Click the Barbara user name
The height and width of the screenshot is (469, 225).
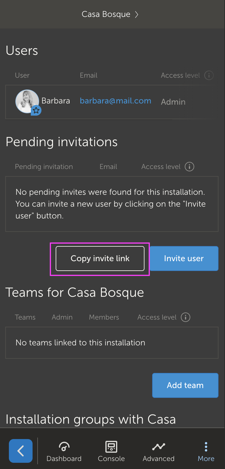56,101
